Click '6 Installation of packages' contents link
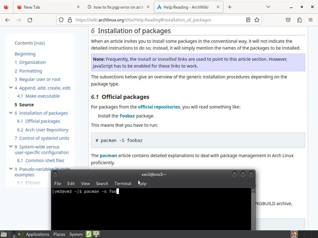This screenshot has height=238, width=318. coord(41,113)
